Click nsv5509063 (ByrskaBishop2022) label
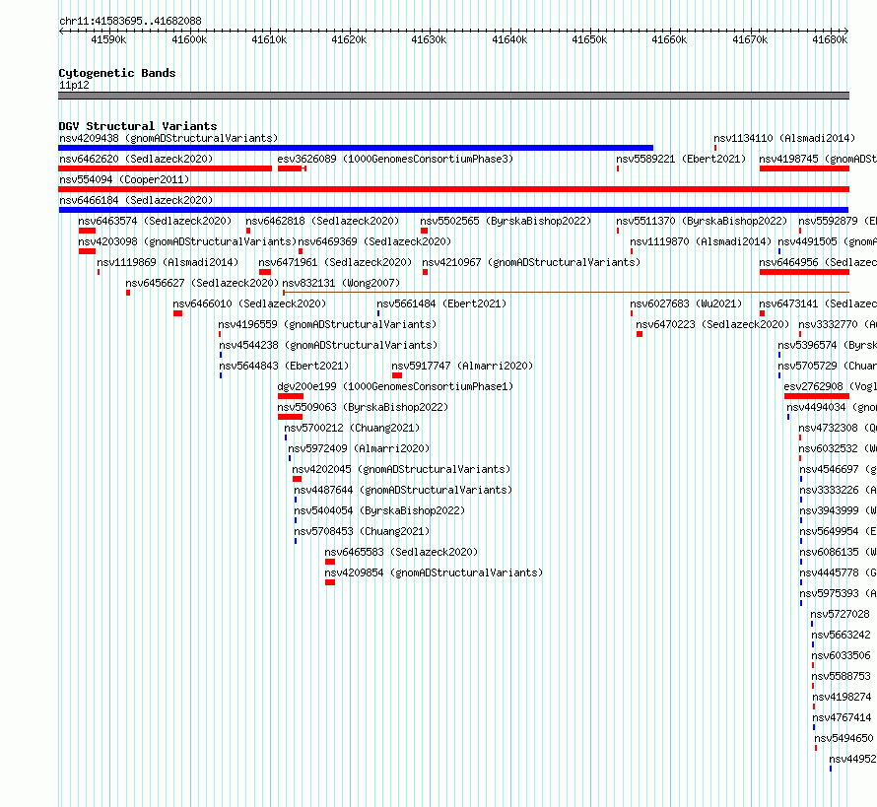Viewport: 877px width, 807px height. 363,407
